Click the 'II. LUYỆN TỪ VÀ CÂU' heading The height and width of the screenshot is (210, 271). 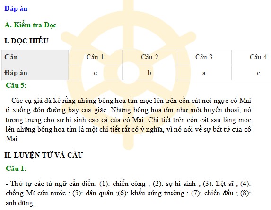(44, 155)
